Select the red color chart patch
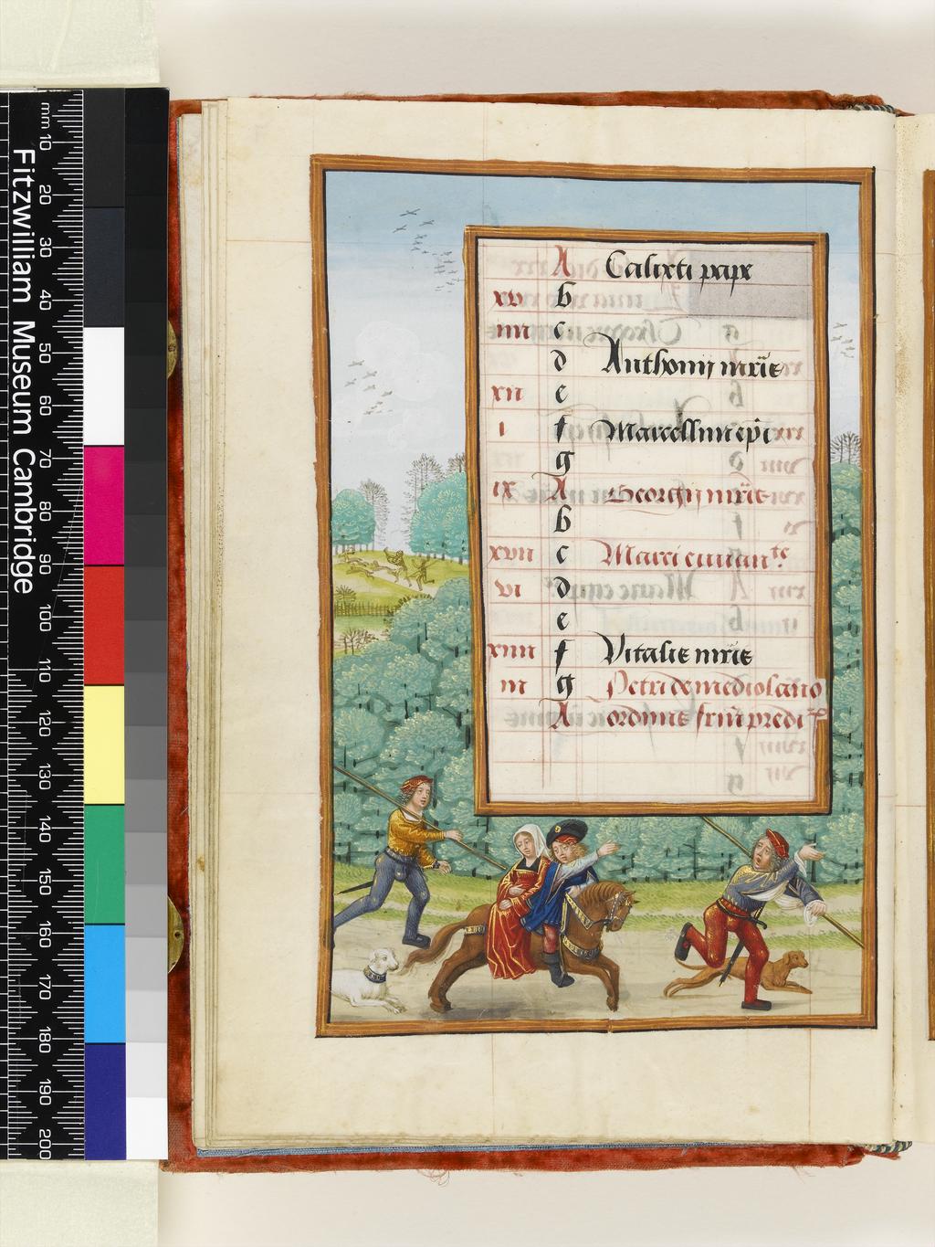Viewport: 935px width, 1247px height. (x=103, y=625)
